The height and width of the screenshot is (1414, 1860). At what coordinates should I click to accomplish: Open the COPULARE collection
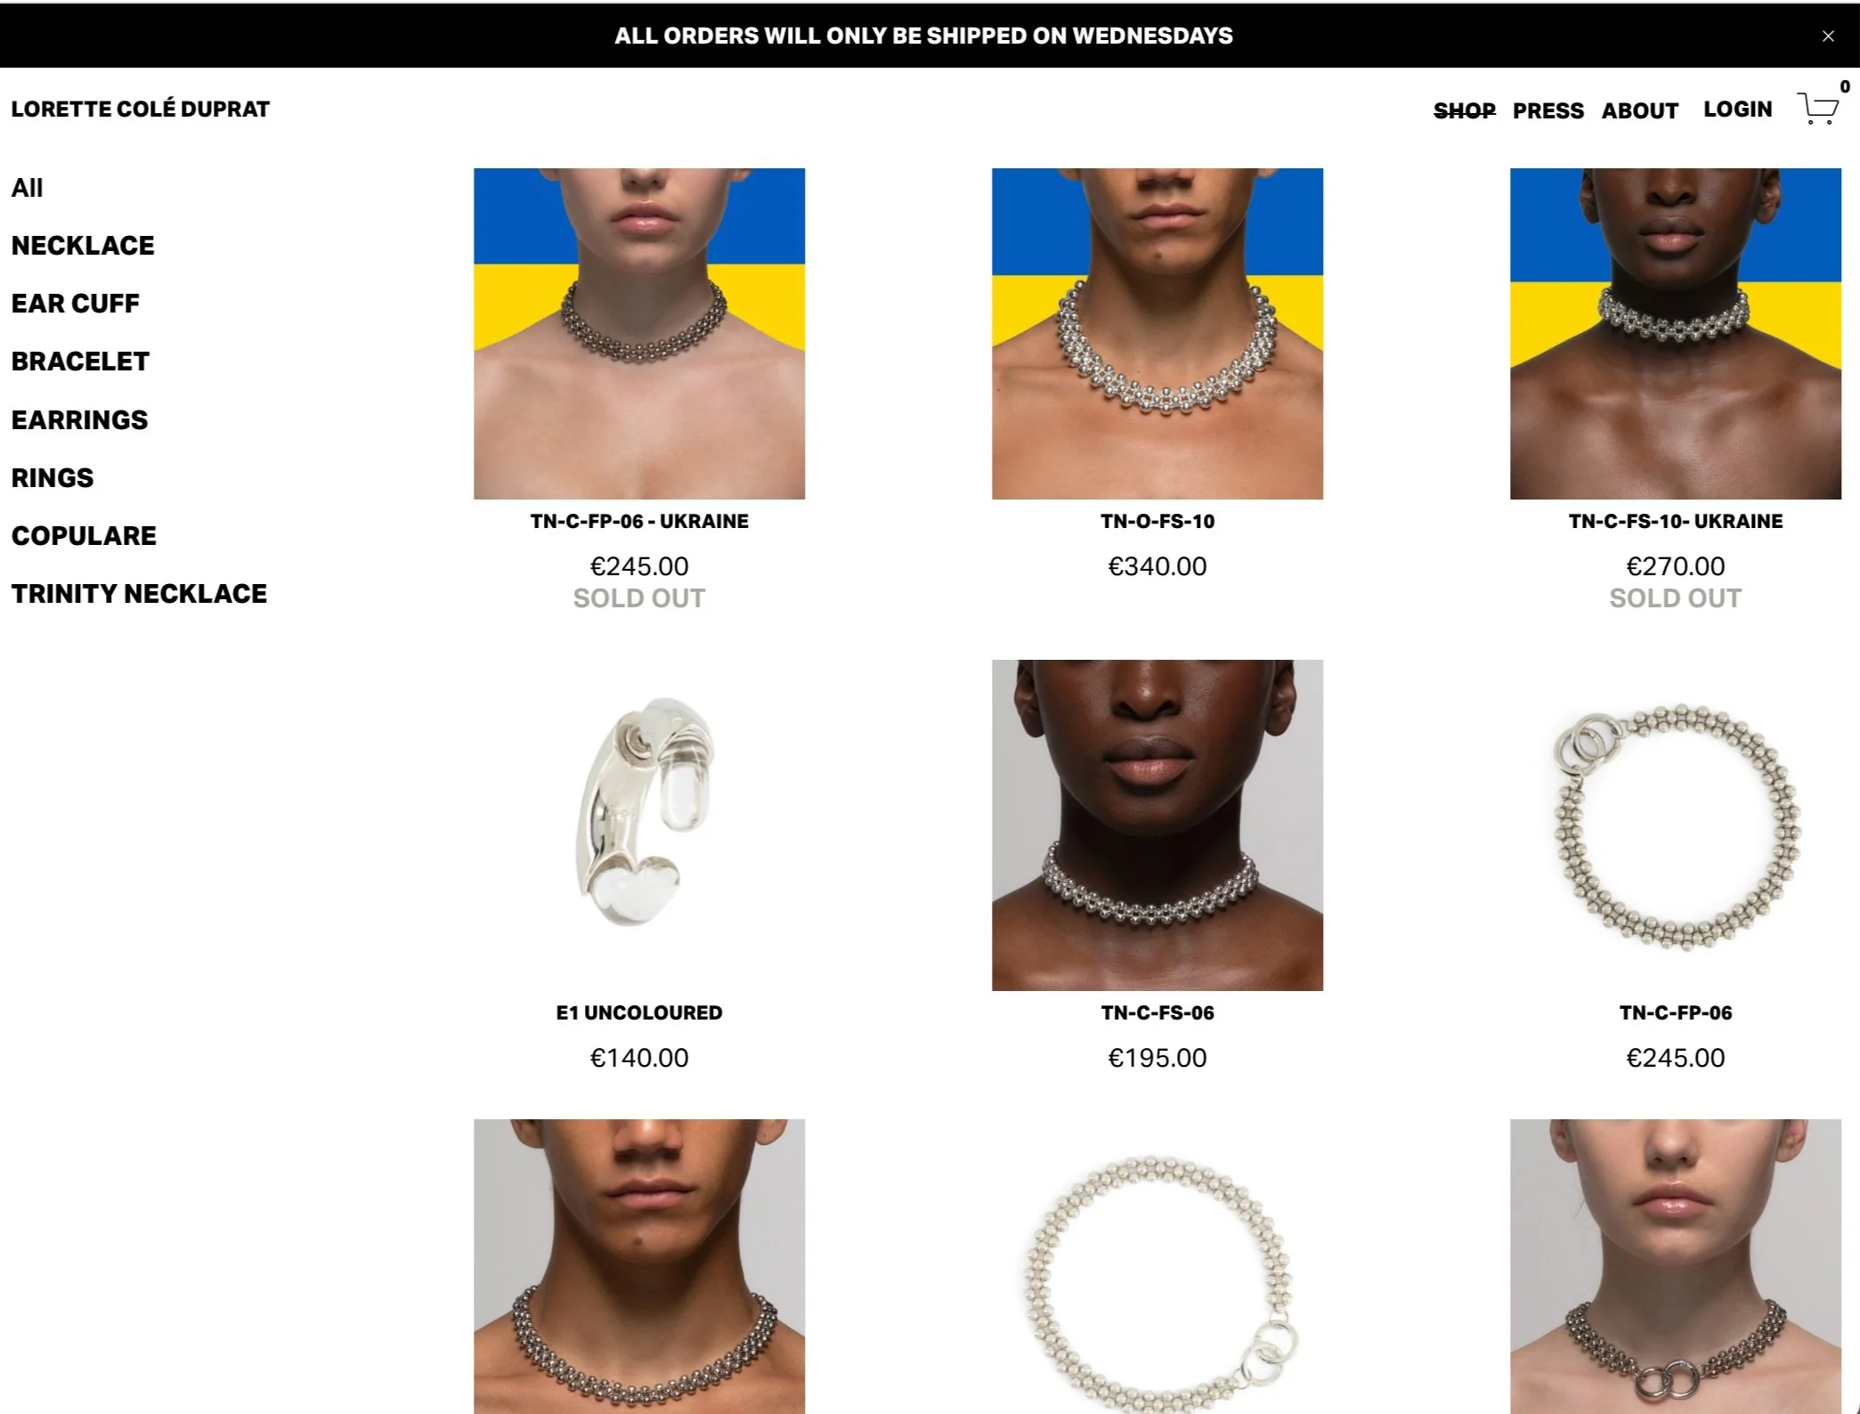pyautogui.click(x=84, y=535)
